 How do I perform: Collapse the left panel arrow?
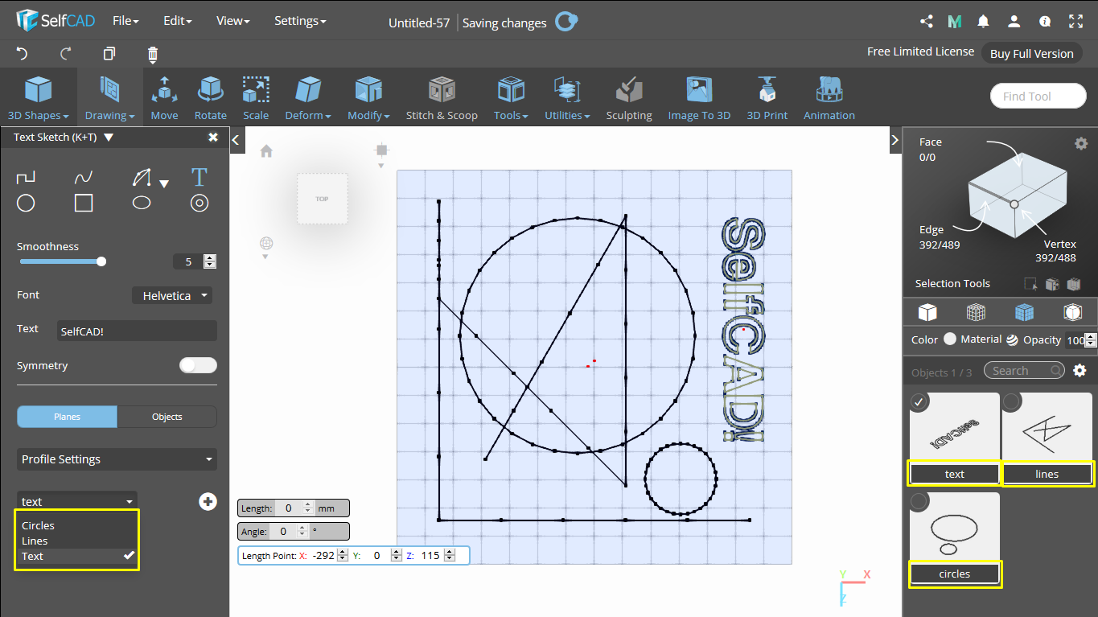pyautogui.click(x=236, y=140)
